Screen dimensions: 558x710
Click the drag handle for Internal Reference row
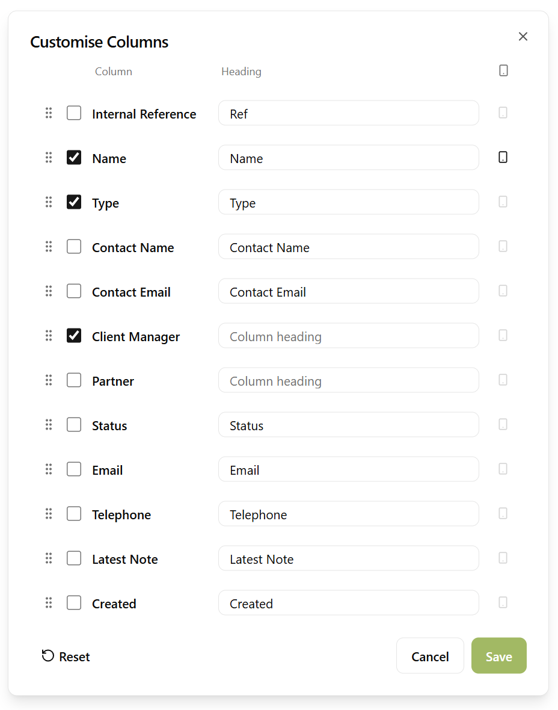[49, 113]
